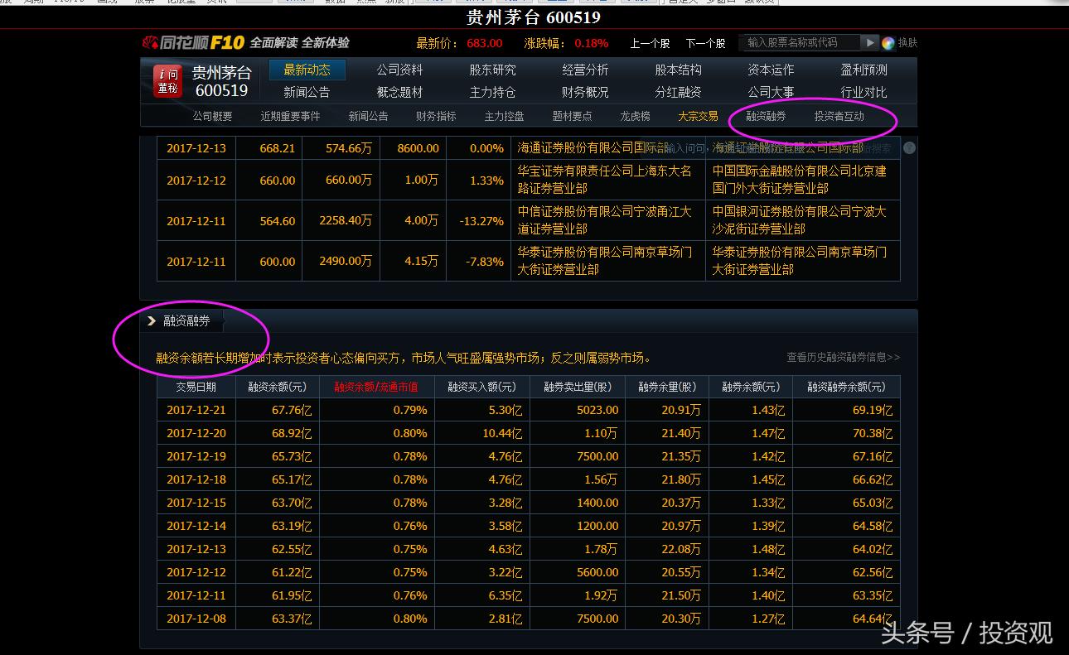This screenshot has width=1069, height=655.
Task: Select the 近期重要事件 sub-tab
Action: coord(290,116)
